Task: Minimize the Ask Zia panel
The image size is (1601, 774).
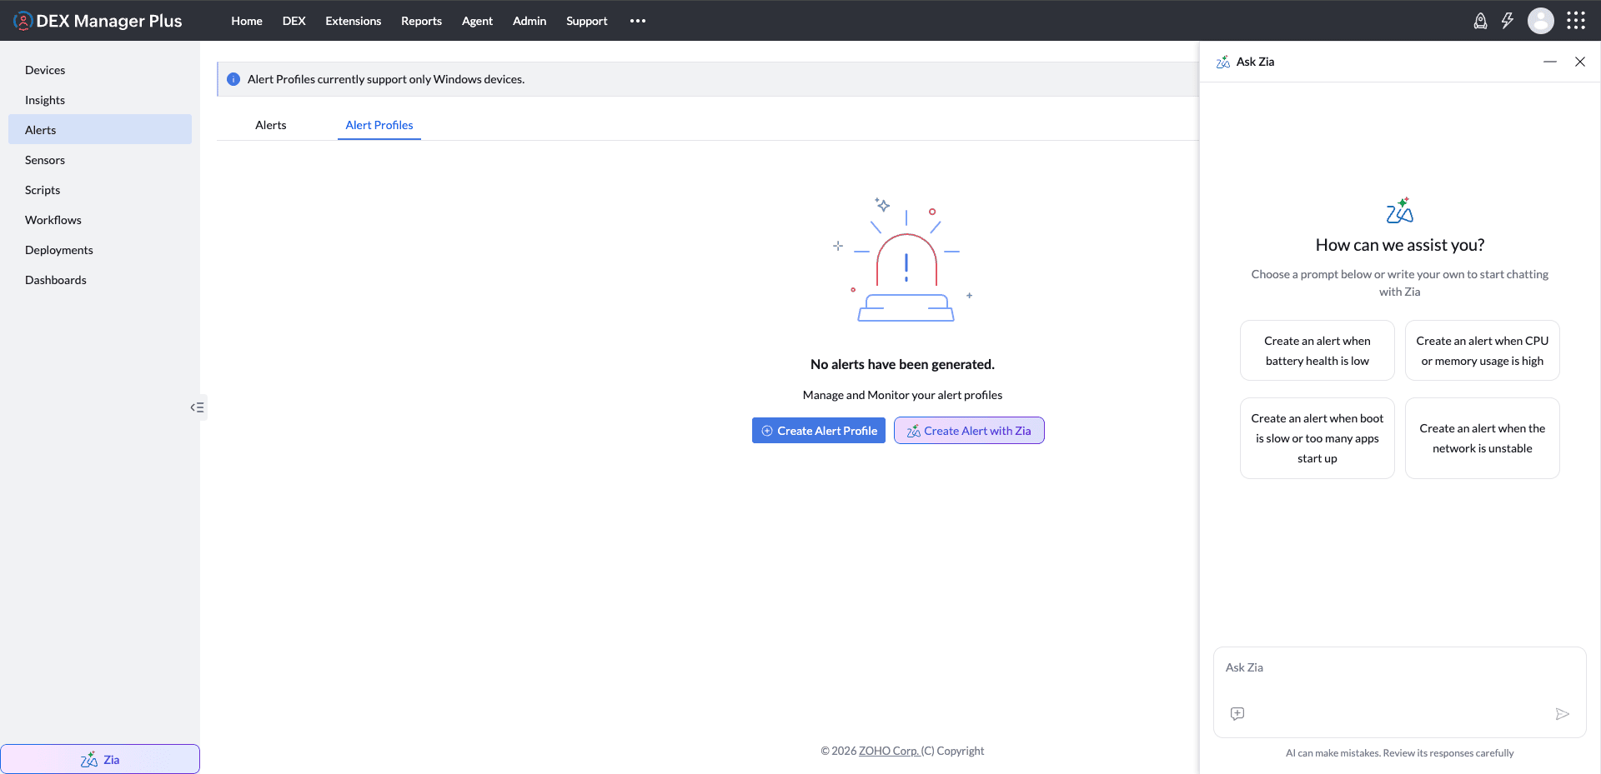Action: click(1550, 62)
